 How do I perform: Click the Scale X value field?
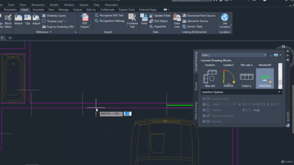click(247, 104)
